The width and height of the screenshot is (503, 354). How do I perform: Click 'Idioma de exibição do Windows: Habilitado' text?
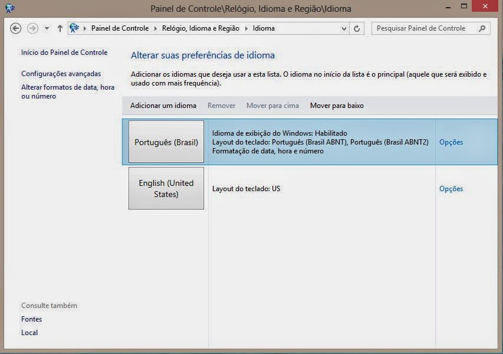coord(280,133)
